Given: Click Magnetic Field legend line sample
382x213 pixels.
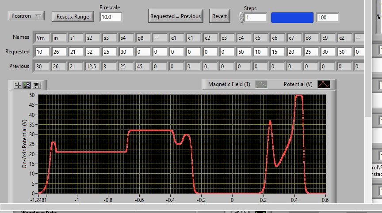Looking at the screenshot, I should [261, 84].
